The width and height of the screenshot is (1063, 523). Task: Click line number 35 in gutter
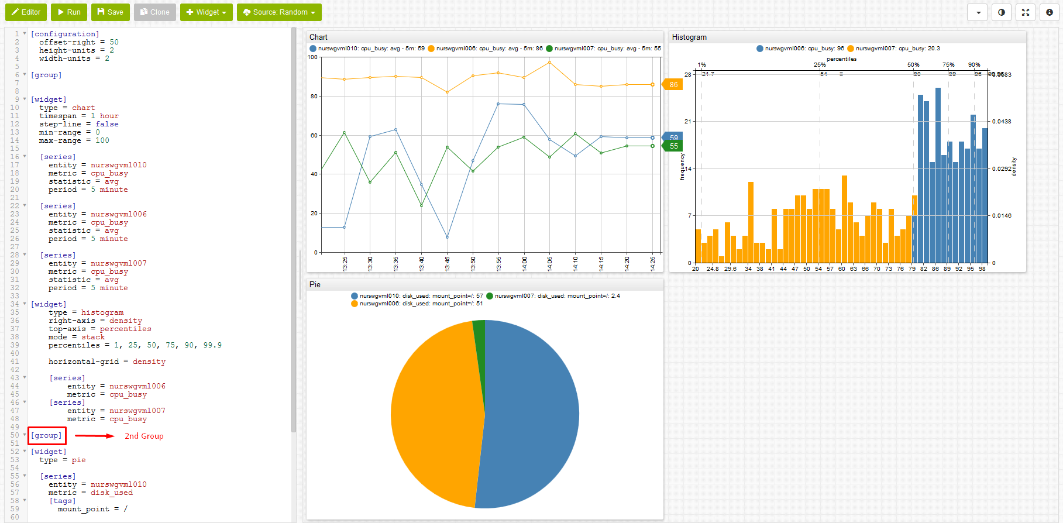coord(15,312)
